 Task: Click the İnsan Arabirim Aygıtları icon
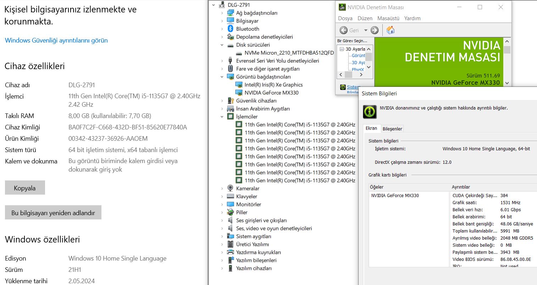[x=231, y=108]
